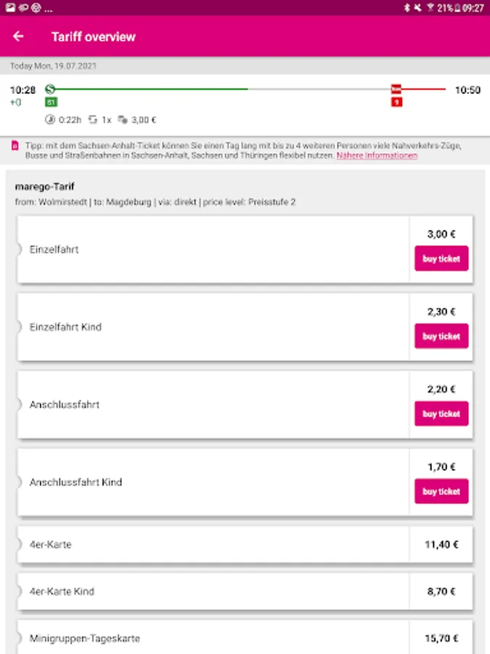Open the Bluetooth status bar icon
Viewport: 490px width, 654px height.
point(407,8)
